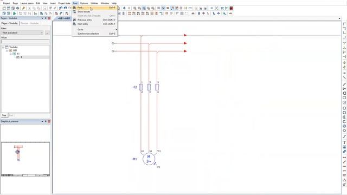Open Graphical preview panel dropdown arrow
The height and width of the screenshot is (195, 347).
click(x=42, y=121)
